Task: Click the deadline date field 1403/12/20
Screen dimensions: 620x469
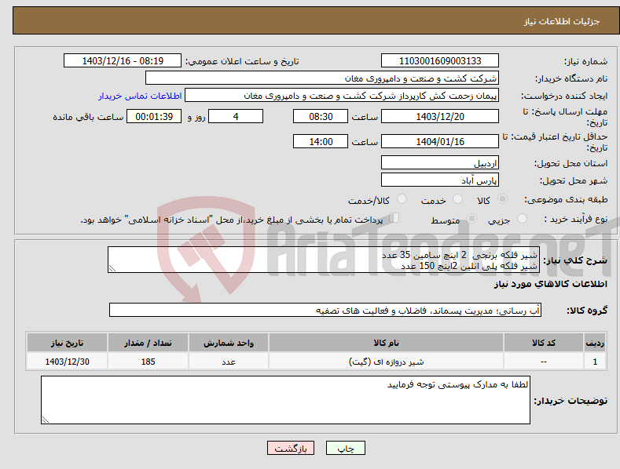Action: 440,116
